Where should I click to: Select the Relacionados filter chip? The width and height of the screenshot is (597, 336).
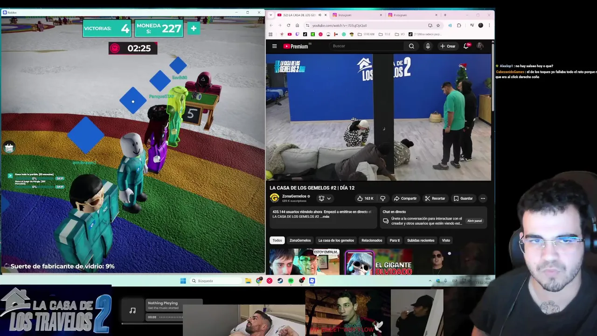[372, 240]
